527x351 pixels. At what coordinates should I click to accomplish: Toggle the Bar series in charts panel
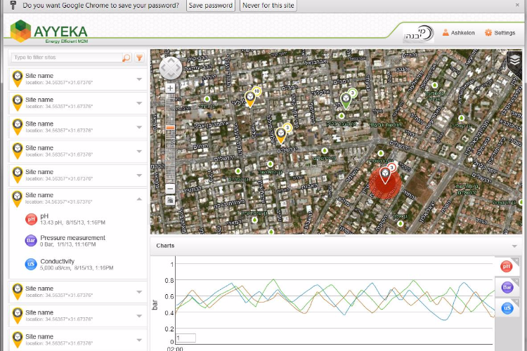(x=507, y=287)
